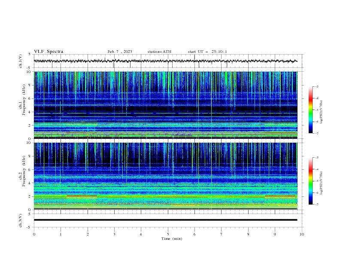340x263 pixels.
Task: Click the "-7" label on the lower colorbar
Action: [x=317, y=204]
